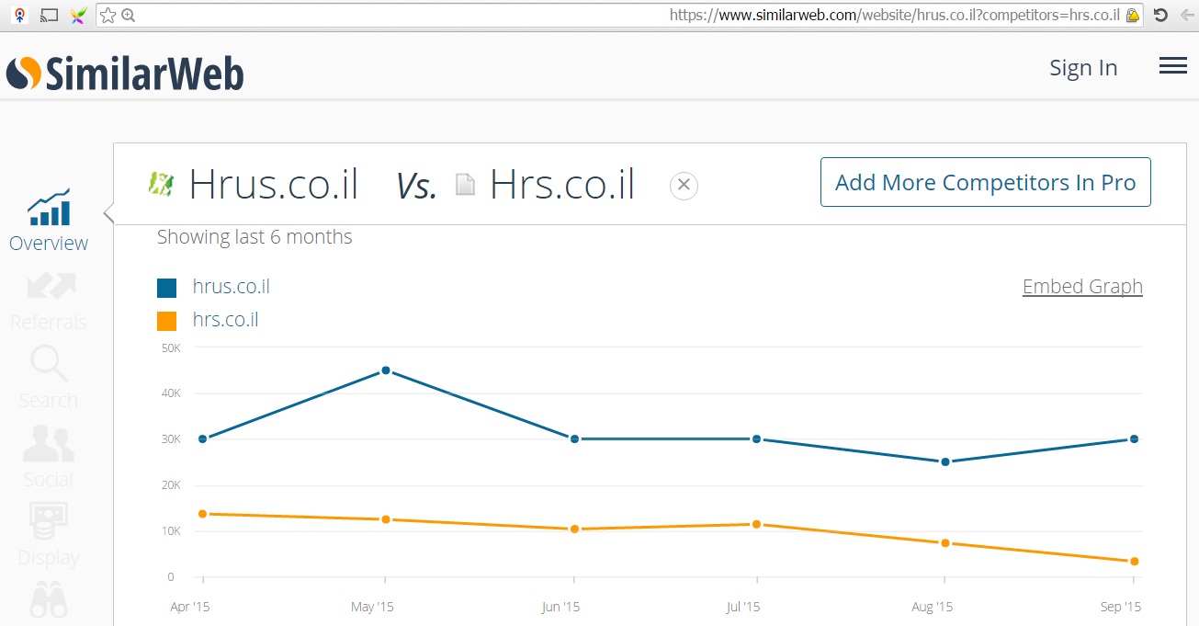Screen dimensions: 1199x626
Task: Open the screen cast icon
Action: tap(50, 15)
